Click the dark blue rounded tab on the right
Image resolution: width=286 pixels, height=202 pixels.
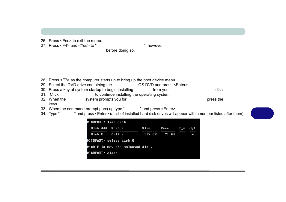pos(262,113)
